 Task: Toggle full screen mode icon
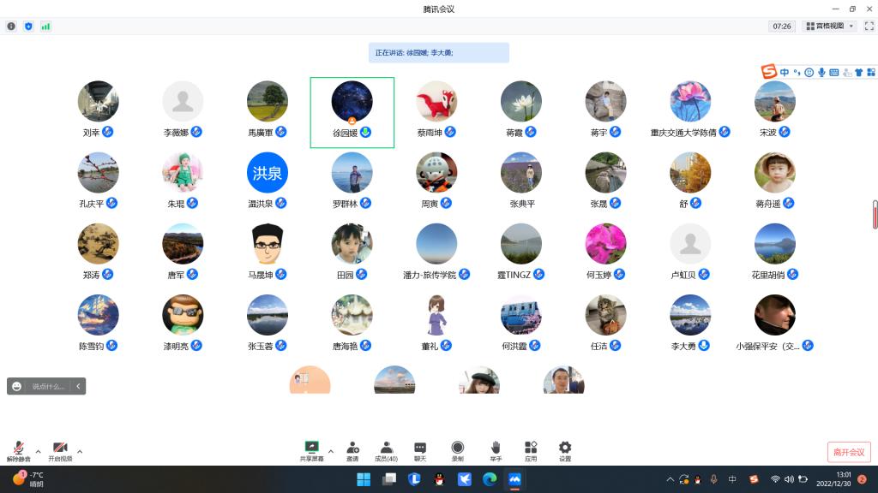pos(869,27)
